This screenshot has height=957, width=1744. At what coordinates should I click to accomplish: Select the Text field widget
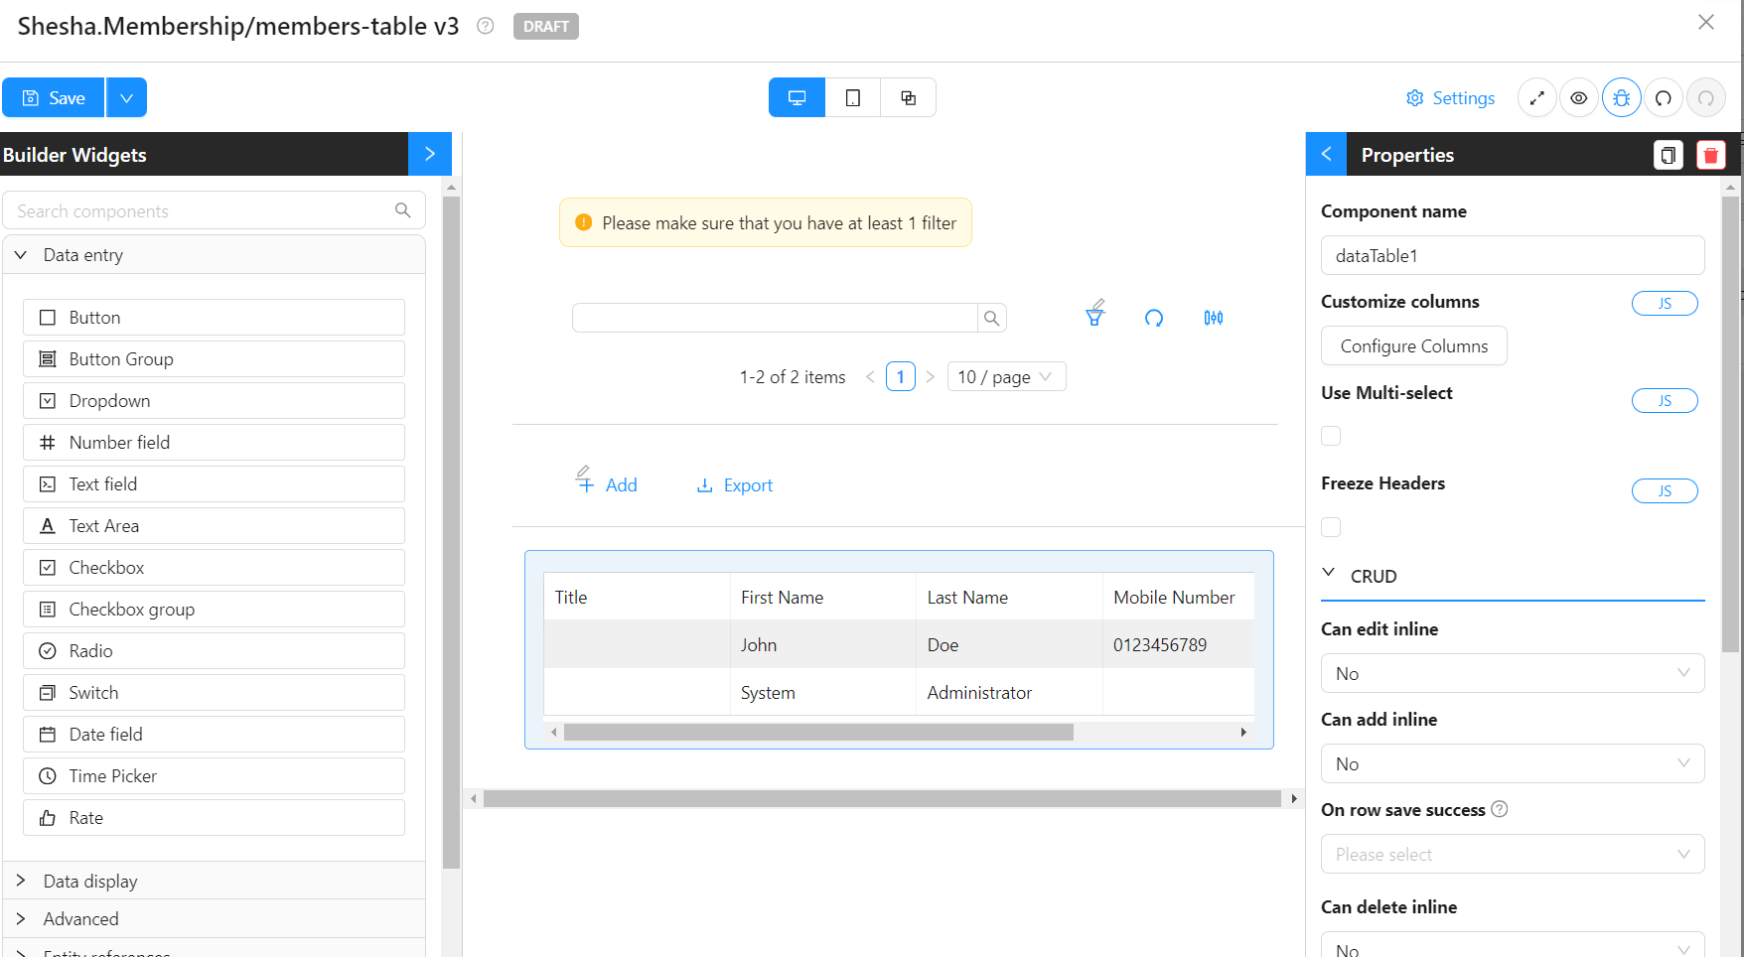point(214,484)
